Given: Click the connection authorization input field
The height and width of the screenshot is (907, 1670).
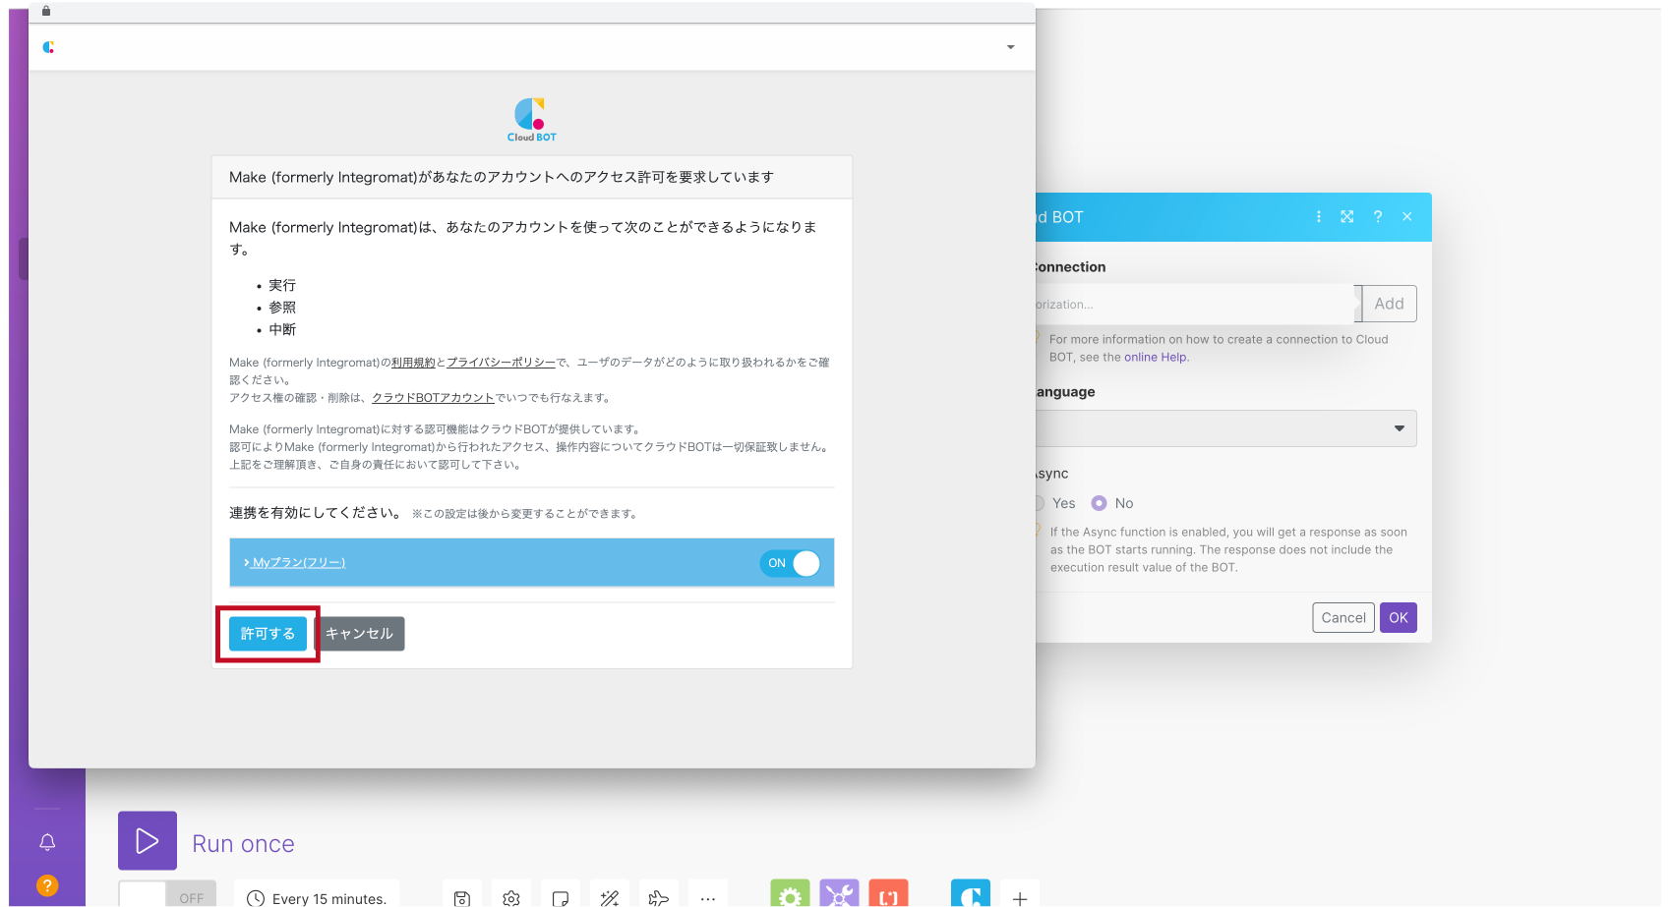Looking at the screenshot, I should (x=1195, y=304).
